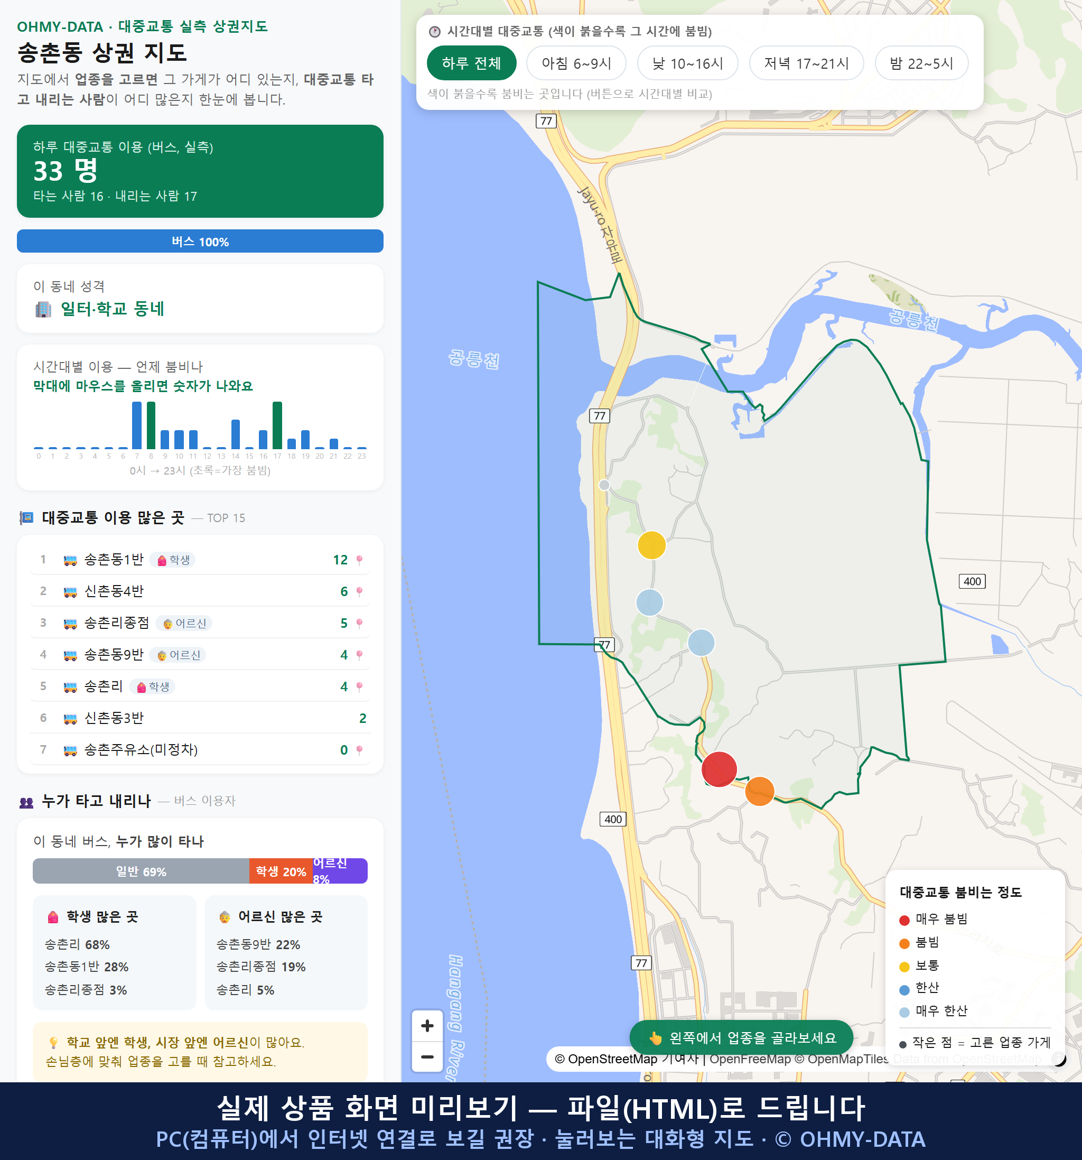Click the orange crowded stop marker on map
Screen dimensions: 1082x1160
click(x=759, y=791)
